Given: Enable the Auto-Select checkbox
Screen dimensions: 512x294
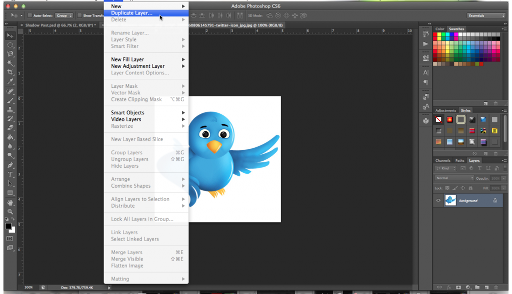Looking at the screenshot, I should click(x=29, y=15).
